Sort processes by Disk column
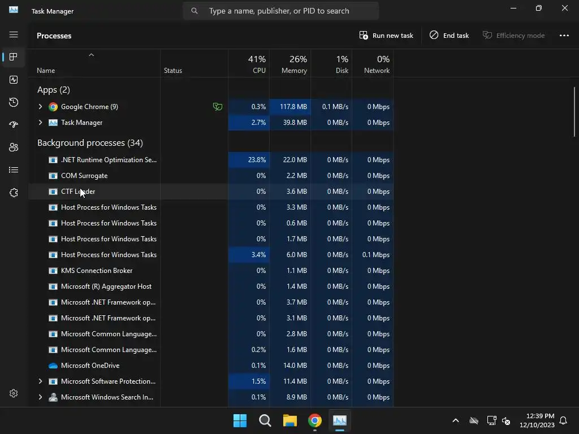Screen dimensions: 579x434 [331, 64]
